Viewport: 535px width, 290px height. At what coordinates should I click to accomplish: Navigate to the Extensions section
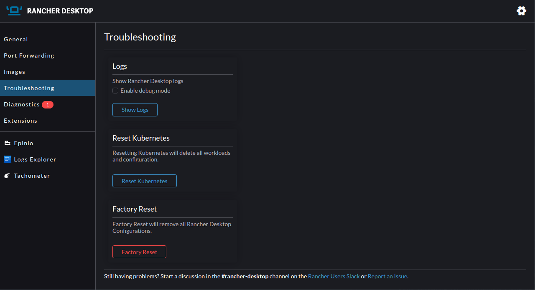tap(20, 120)
